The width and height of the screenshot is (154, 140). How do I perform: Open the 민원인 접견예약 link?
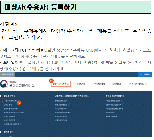tap(9, 116)
